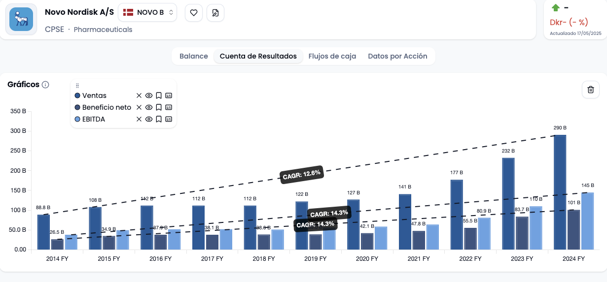
Task: Add Novo Nordisk to favorites with the heart icon
Action: point(194,13)
